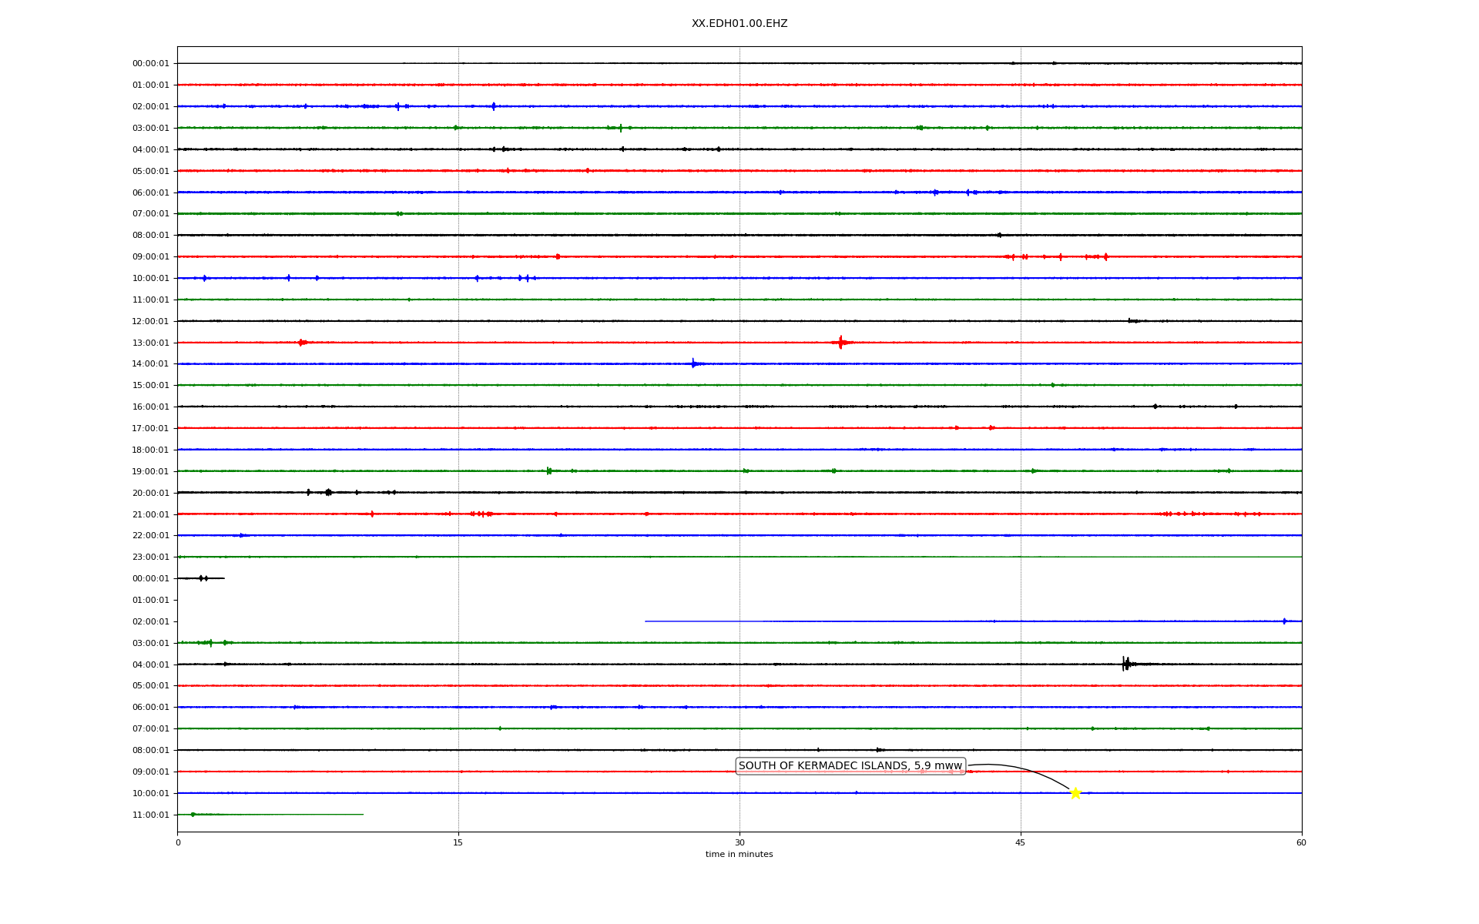This screenshot has height=924, width=1479.
Task: Click the 'time in minutes' axis label
Action: [x=739, y=854]
